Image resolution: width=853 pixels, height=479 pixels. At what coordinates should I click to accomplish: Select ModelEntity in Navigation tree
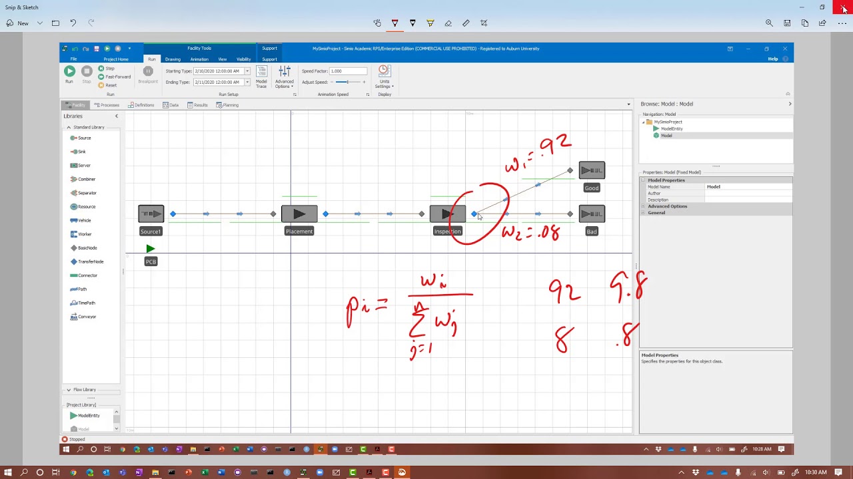(x=668, y=128)
